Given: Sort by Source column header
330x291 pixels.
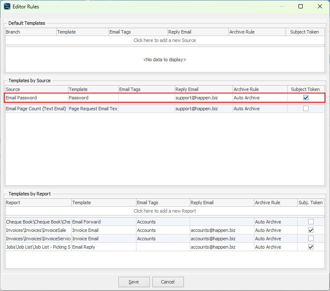Looking at the screenshot, I should 36,89.
